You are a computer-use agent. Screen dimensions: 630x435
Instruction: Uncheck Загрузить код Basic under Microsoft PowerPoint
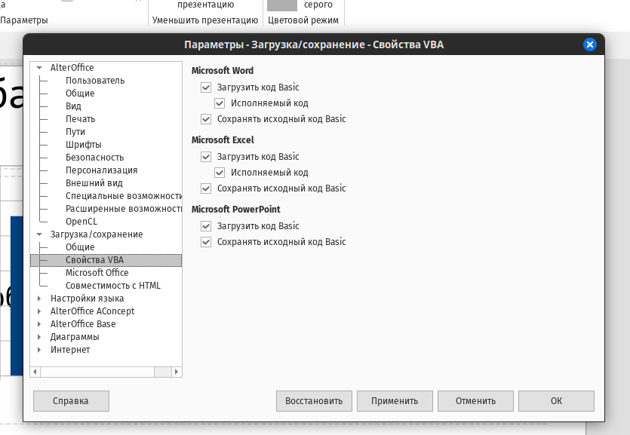click(x=206, y=226)
